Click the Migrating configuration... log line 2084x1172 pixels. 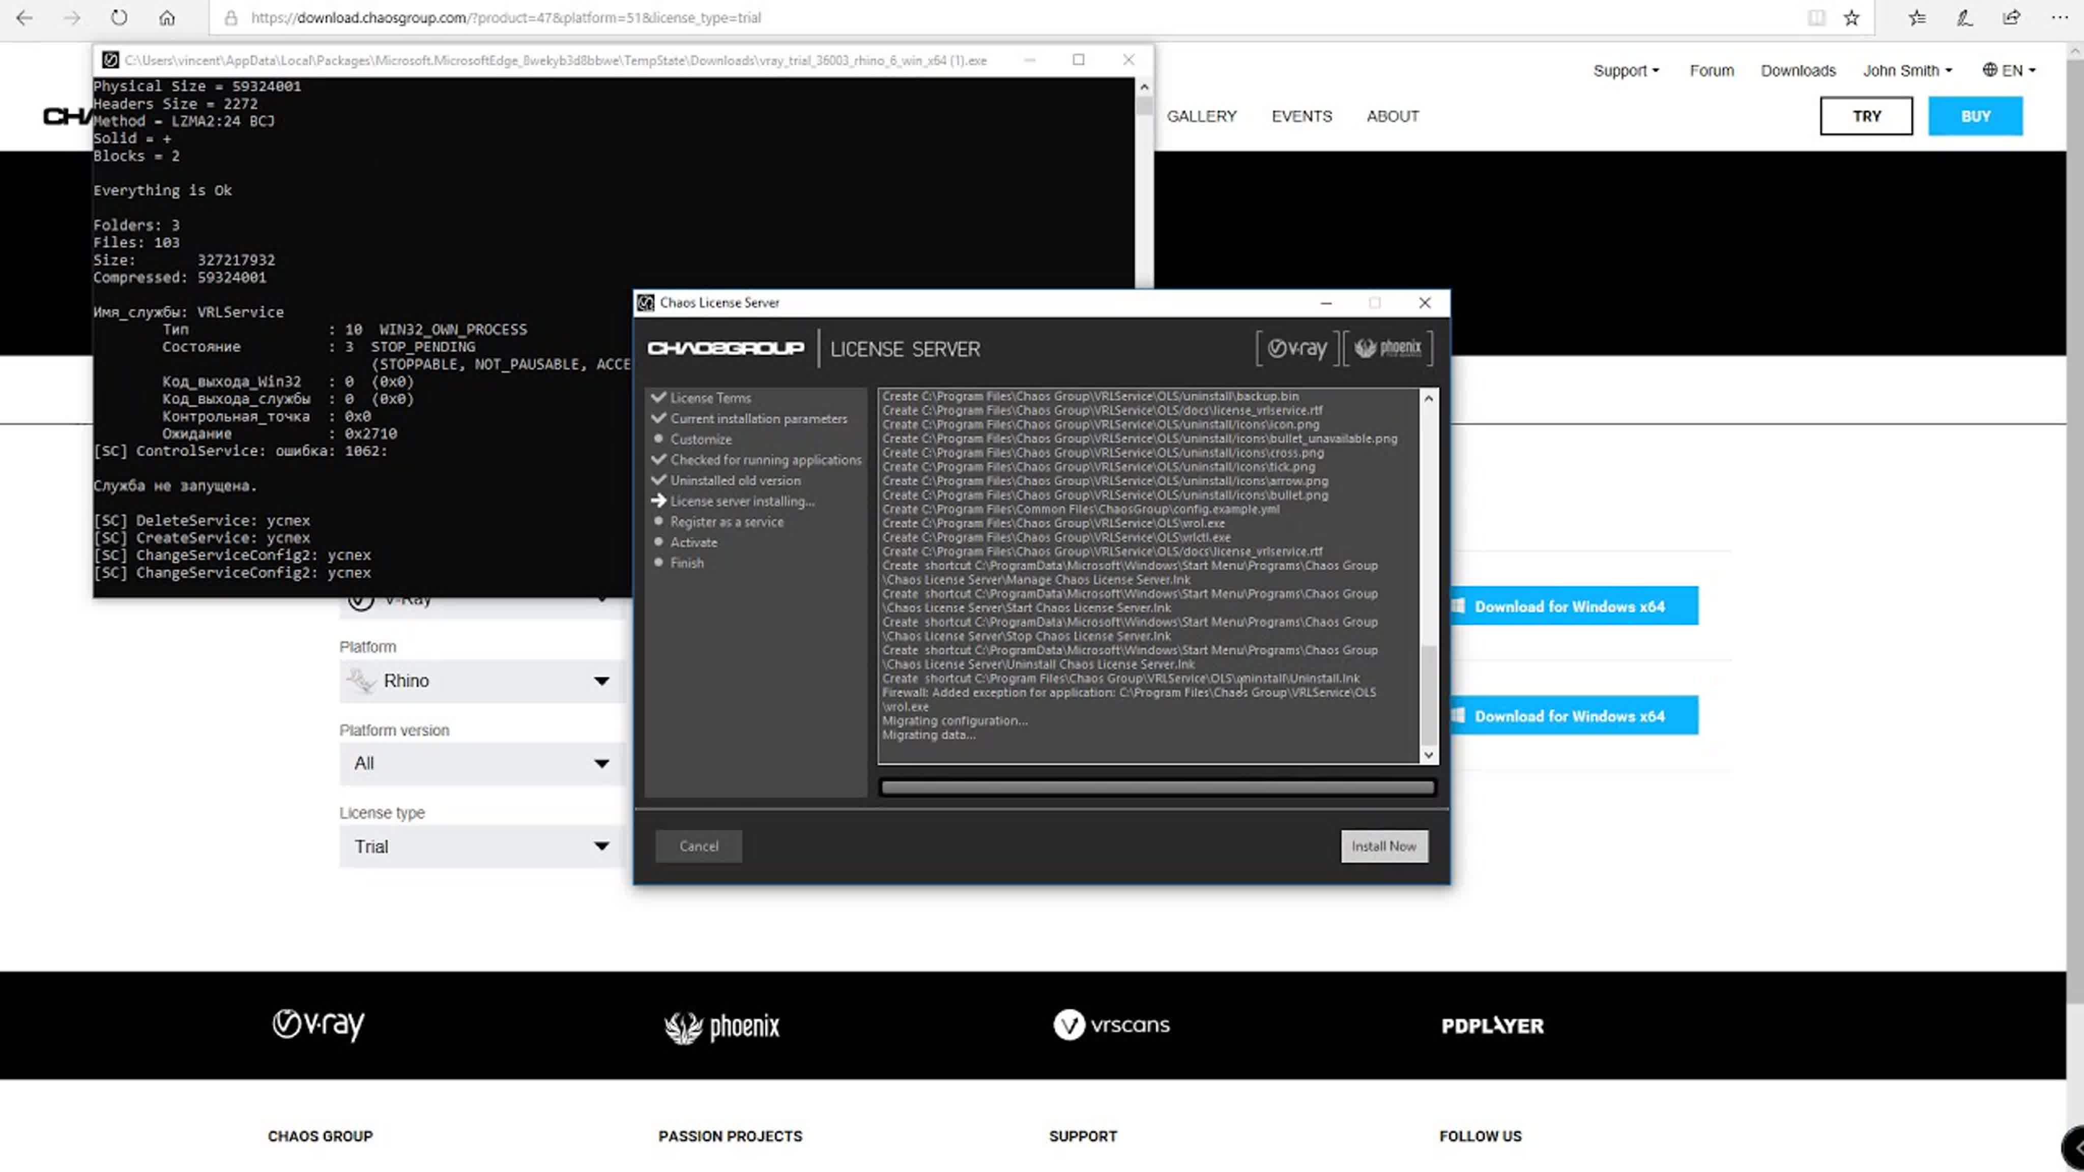[x=954, y=721]
